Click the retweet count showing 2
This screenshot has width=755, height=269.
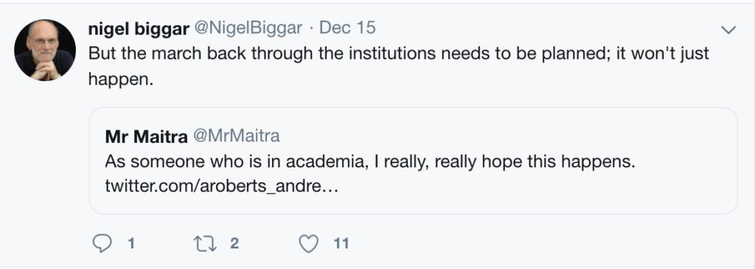point(234,243)
